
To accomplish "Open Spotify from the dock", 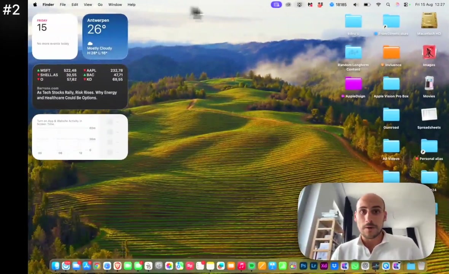I will [x=252, y=266].
